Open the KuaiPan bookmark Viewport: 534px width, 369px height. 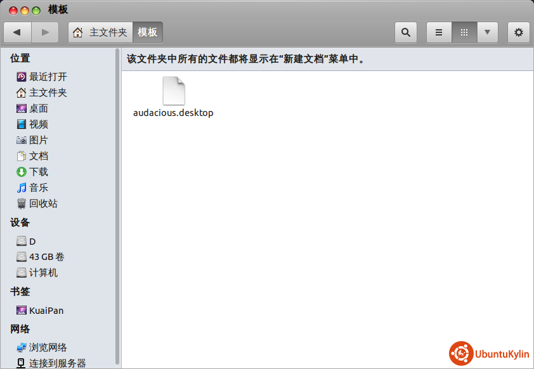pyautogui.click(x=46, y=311)
